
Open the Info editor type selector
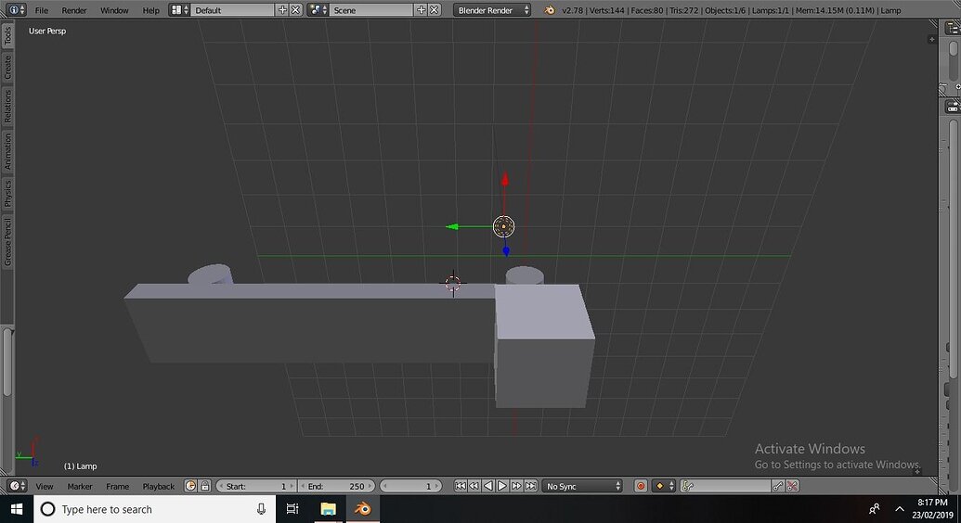pos(16,10)
